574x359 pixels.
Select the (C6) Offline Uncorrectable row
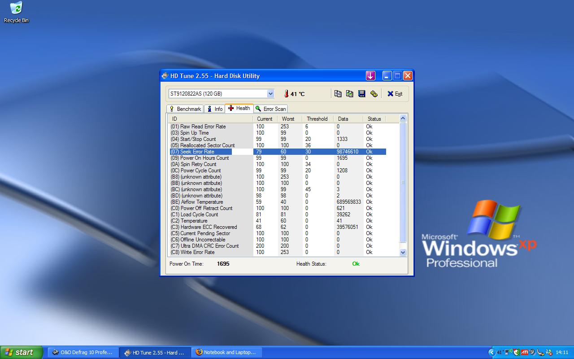pos(278,240)
